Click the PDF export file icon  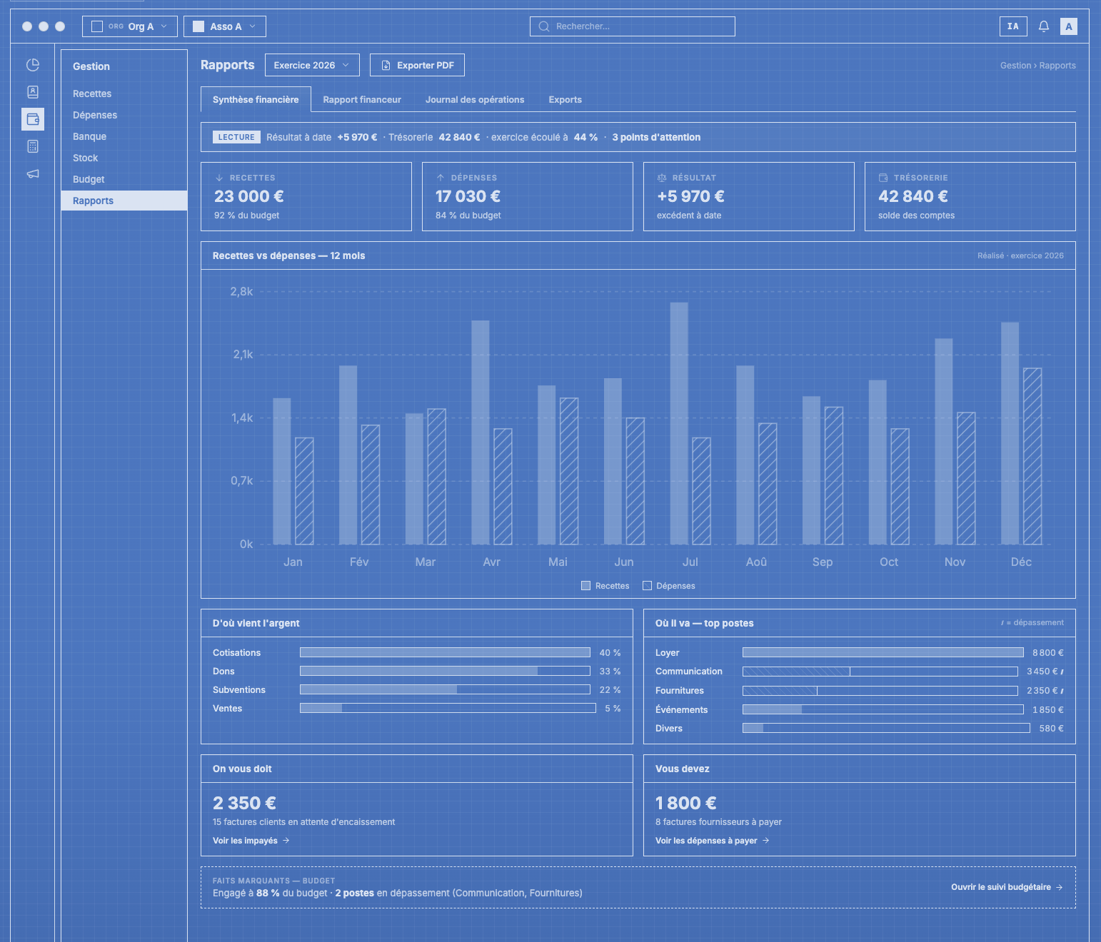point(386,65)
